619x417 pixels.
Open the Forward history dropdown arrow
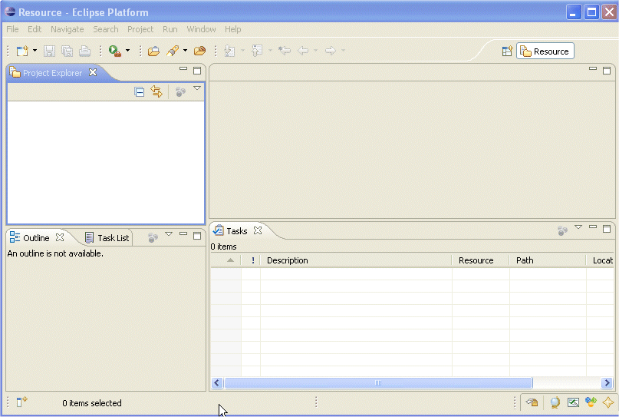pos(343,51)
